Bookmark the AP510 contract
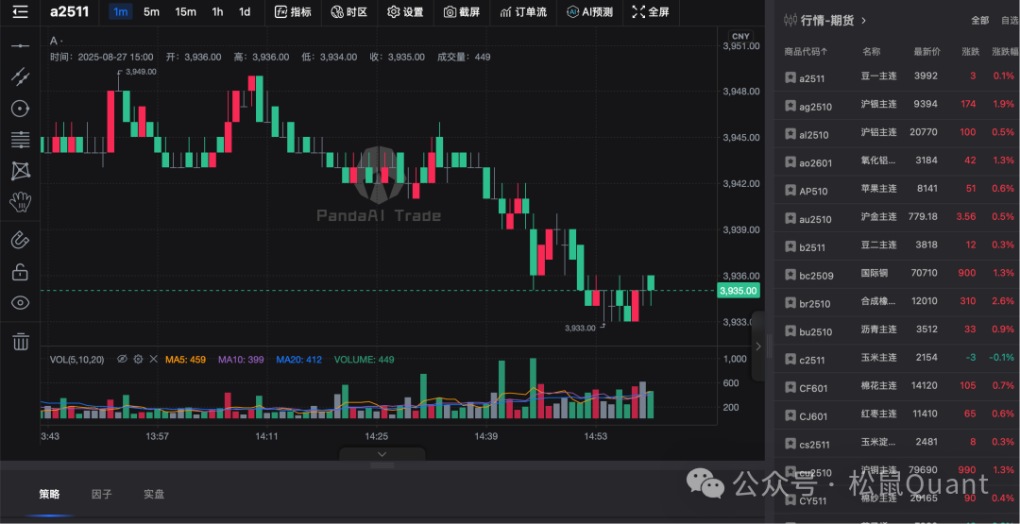The width and height of the screenshot is (1020, 524). (x=790, y=191)
